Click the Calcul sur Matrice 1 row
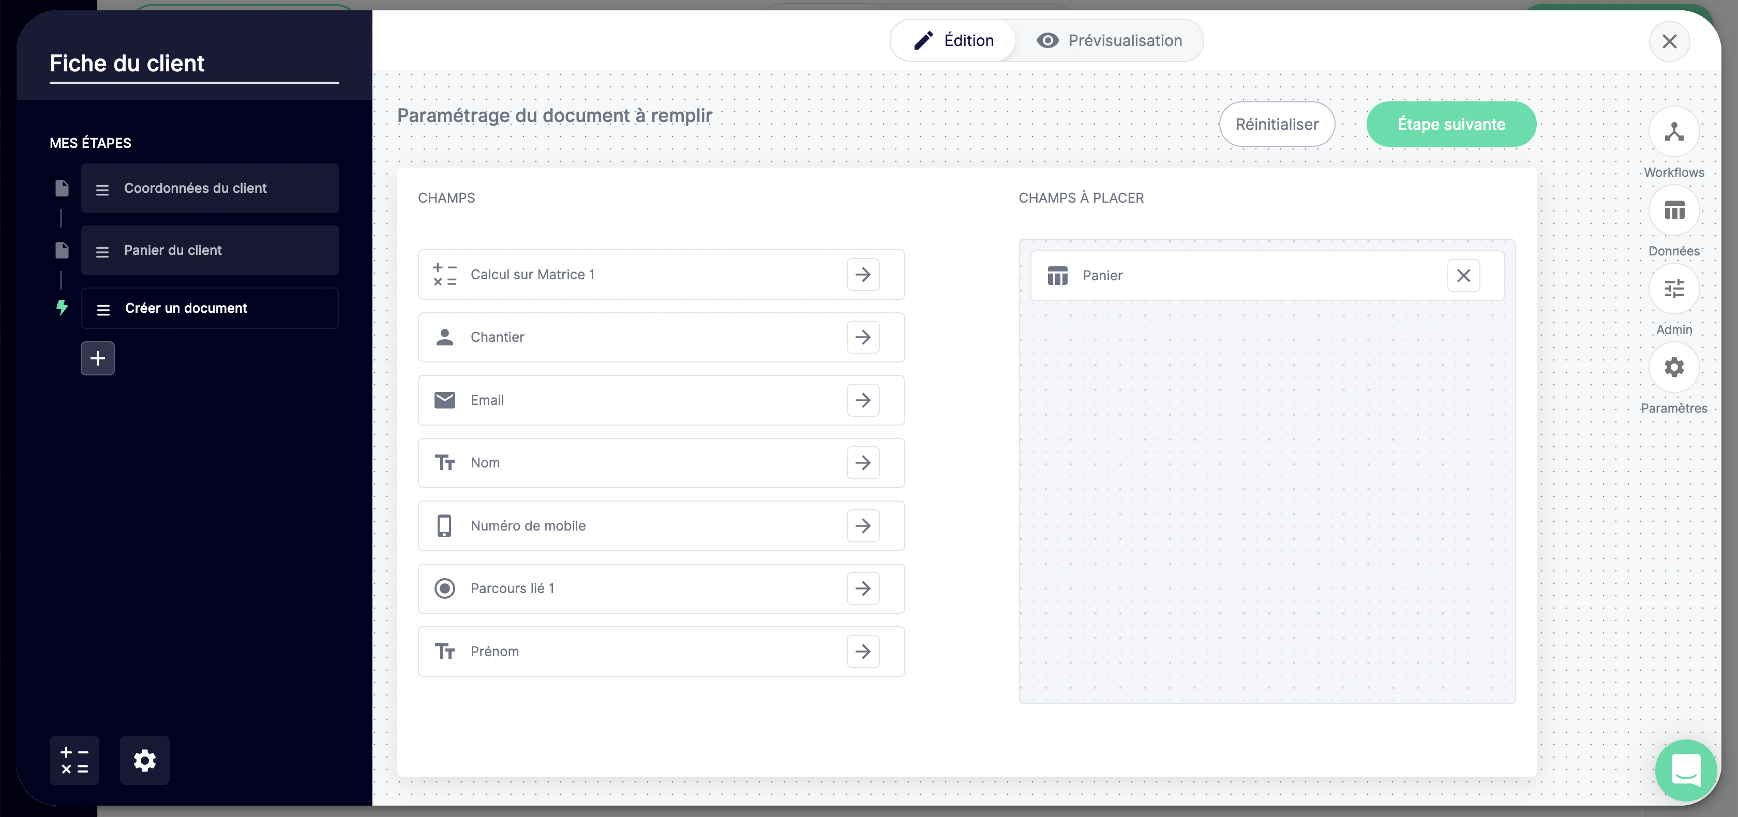Viewport: 1738px width, 817px height. coord(661,275)
